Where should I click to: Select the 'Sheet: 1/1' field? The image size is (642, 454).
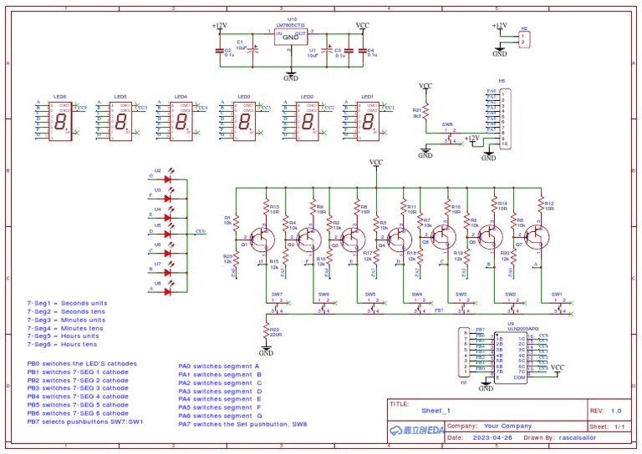point(607,426)
